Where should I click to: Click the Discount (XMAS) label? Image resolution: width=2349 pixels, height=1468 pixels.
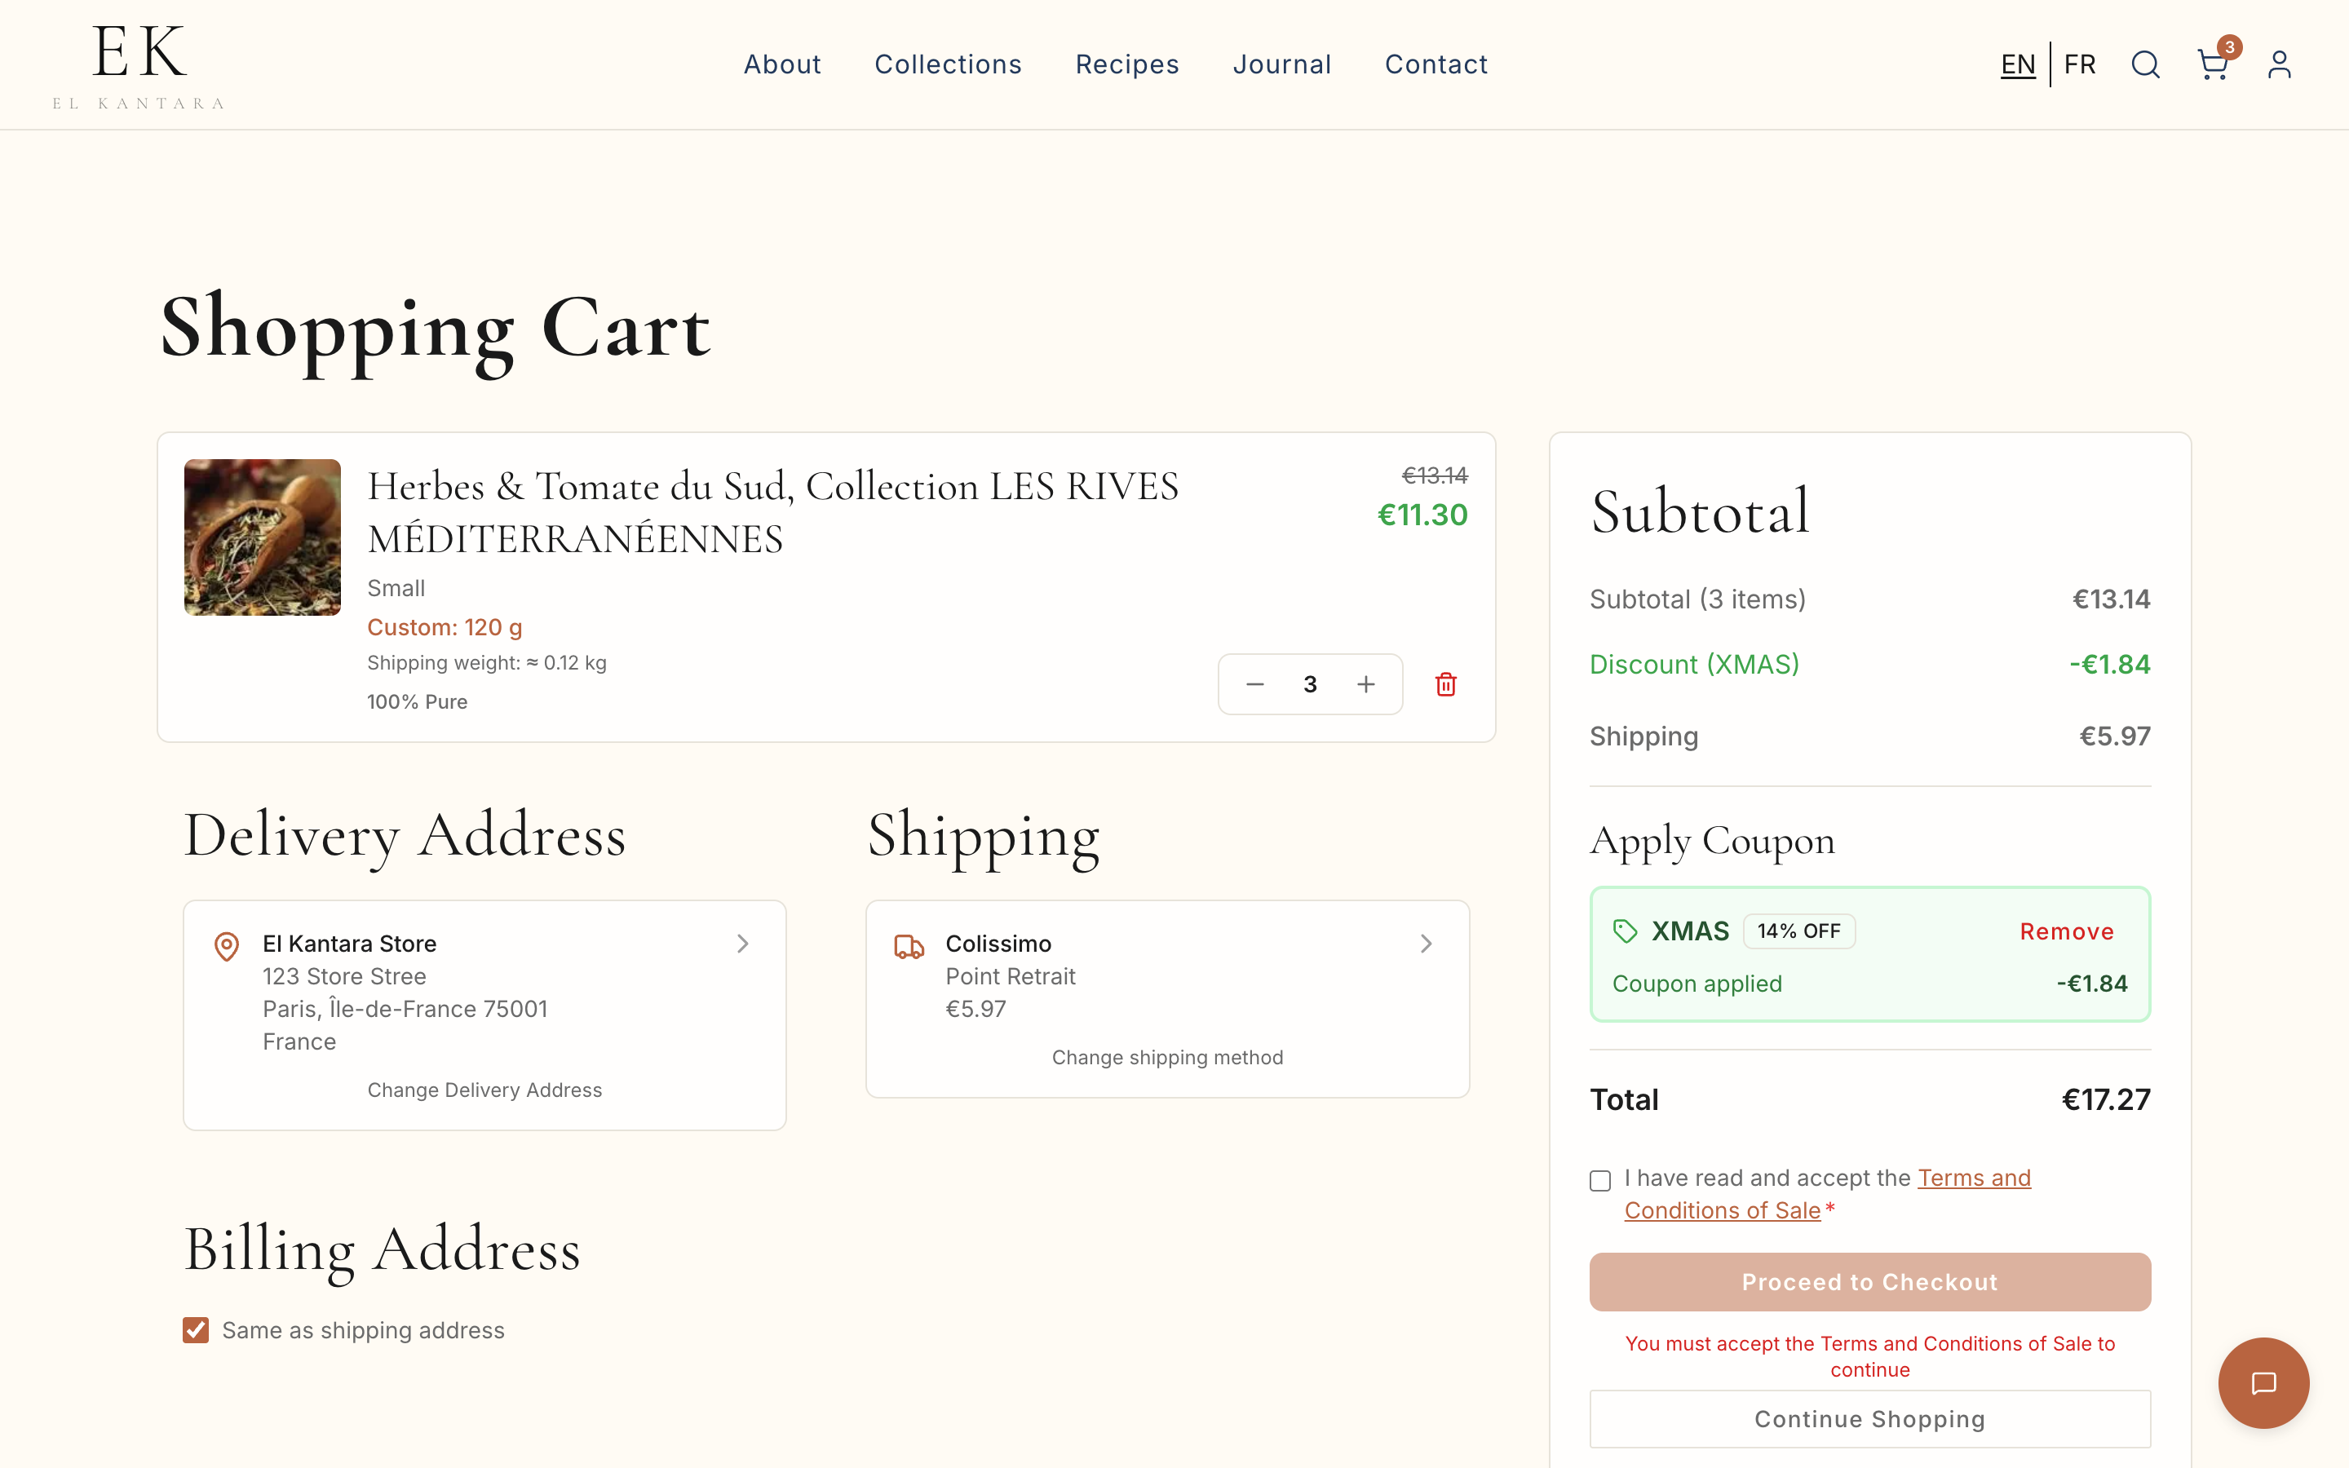[1694, 664]
